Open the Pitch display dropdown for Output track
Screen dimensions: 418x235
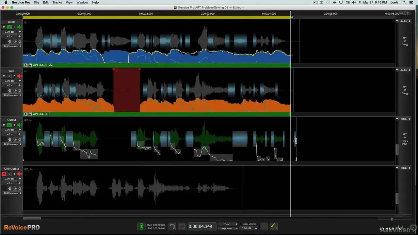405,119
